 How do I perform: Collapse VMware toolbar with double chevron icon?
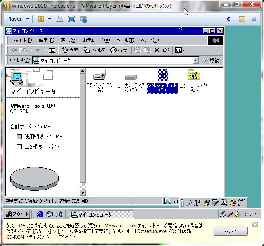(x=228, y=19)
